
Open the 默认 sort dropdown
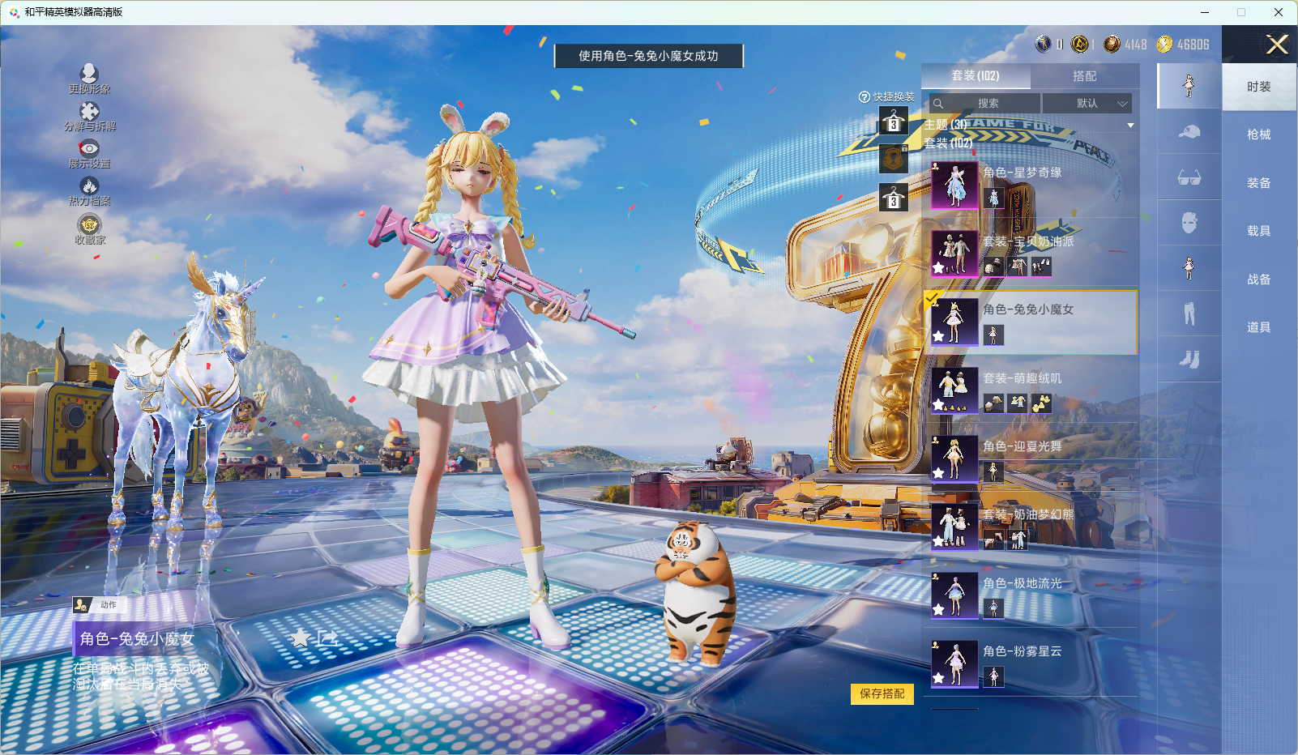(1087, 103)
